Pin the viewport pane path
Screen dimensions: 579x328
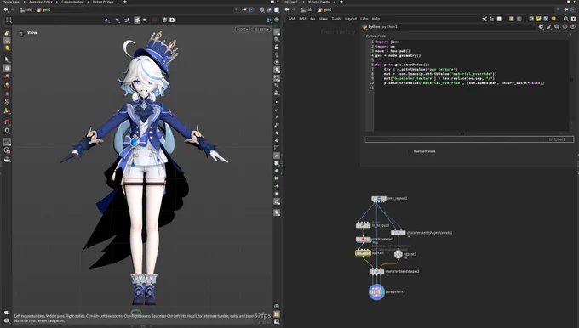tap(244, 10)
